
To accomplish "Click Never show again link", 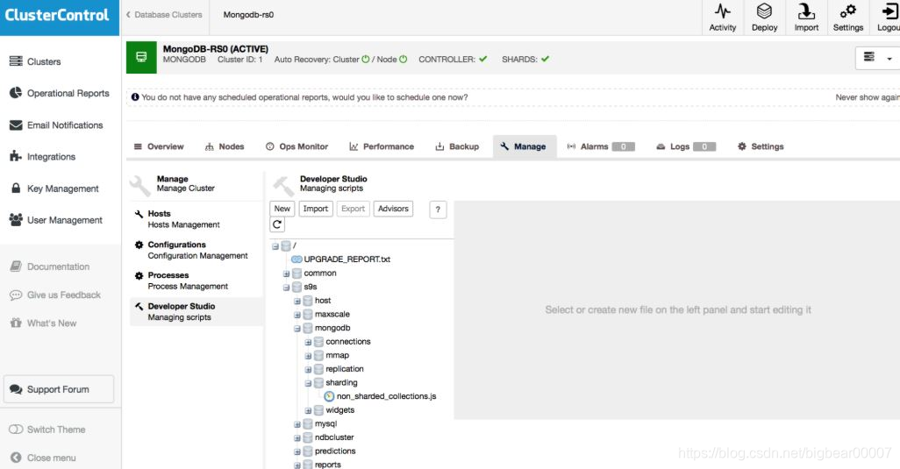I will pyautogui.click(x=868, y=97).
